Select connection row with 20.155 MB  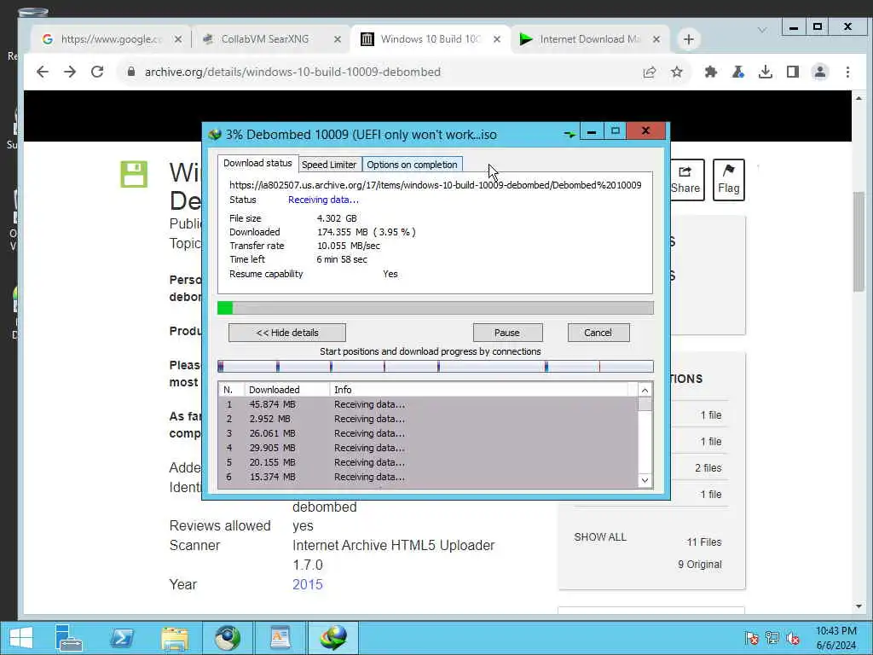(428, 462)
